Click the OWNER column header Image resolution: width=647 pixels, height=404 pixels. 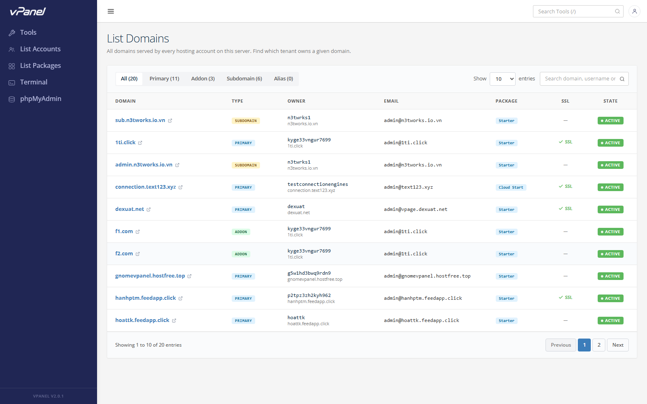(x=296, y=101)
